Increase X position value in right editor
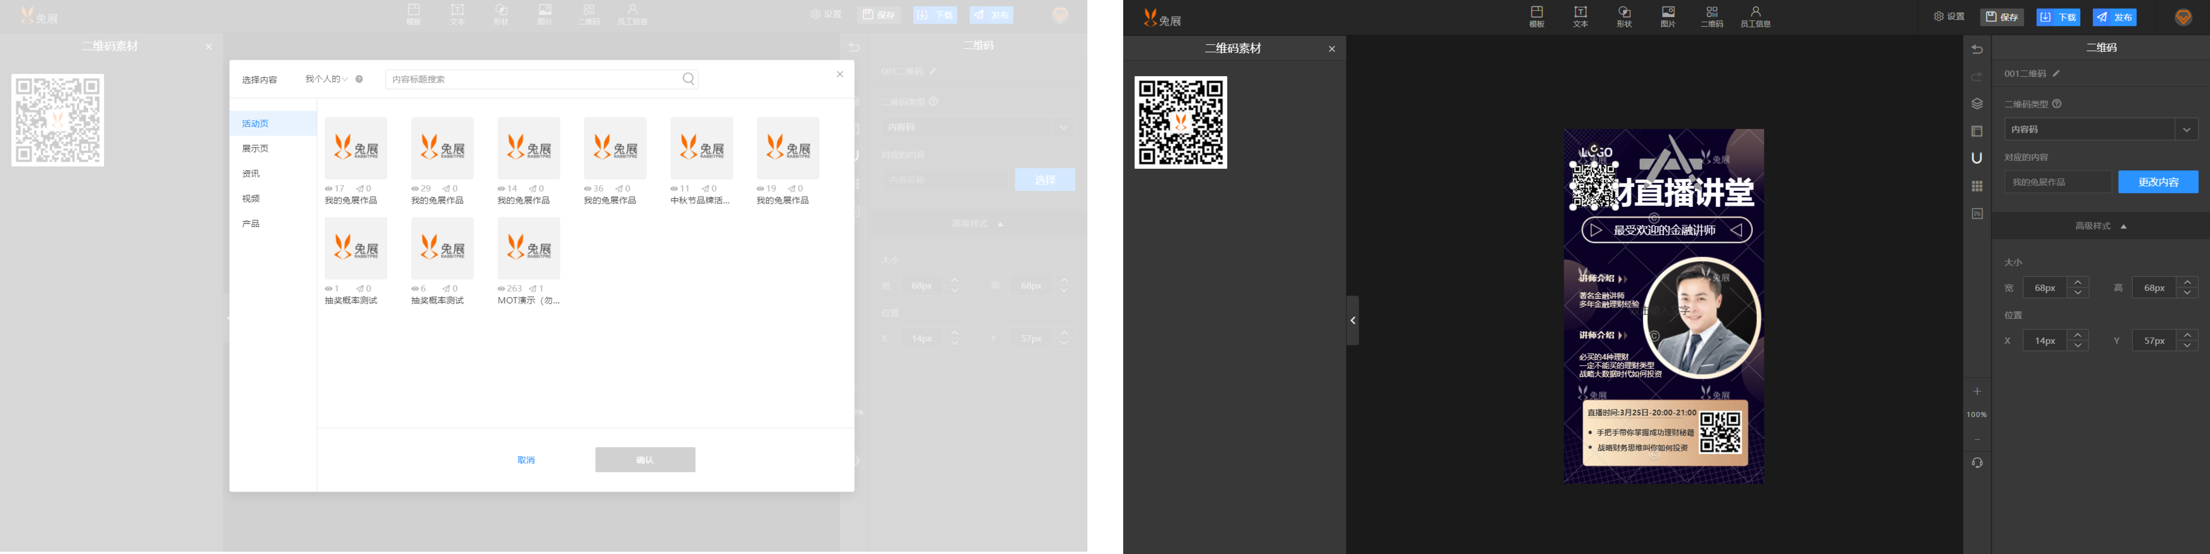Image resolution: width=2210 pixels, height=554 pixels. pos(2078,335)
